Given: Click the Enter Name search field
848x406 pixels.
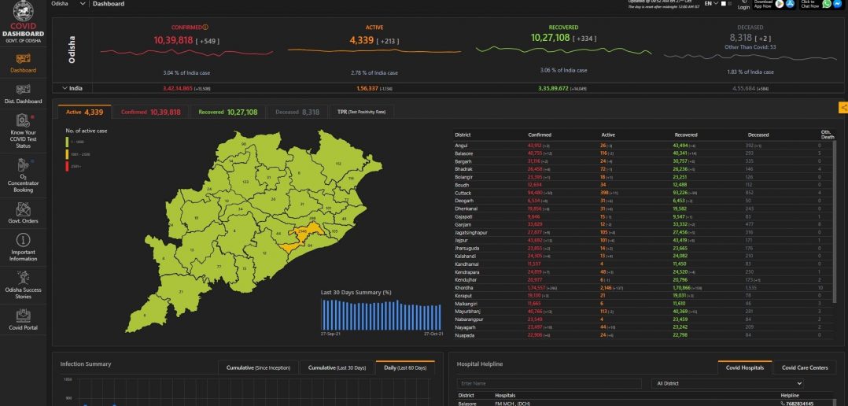Looking at the screenshot, I should point(551,383).
